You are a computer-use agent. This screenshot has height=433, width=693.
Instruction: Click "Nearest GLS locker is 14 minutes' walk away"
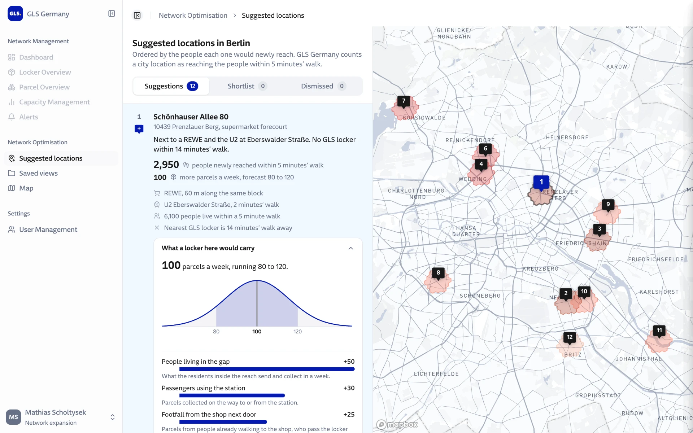point(228,228)
